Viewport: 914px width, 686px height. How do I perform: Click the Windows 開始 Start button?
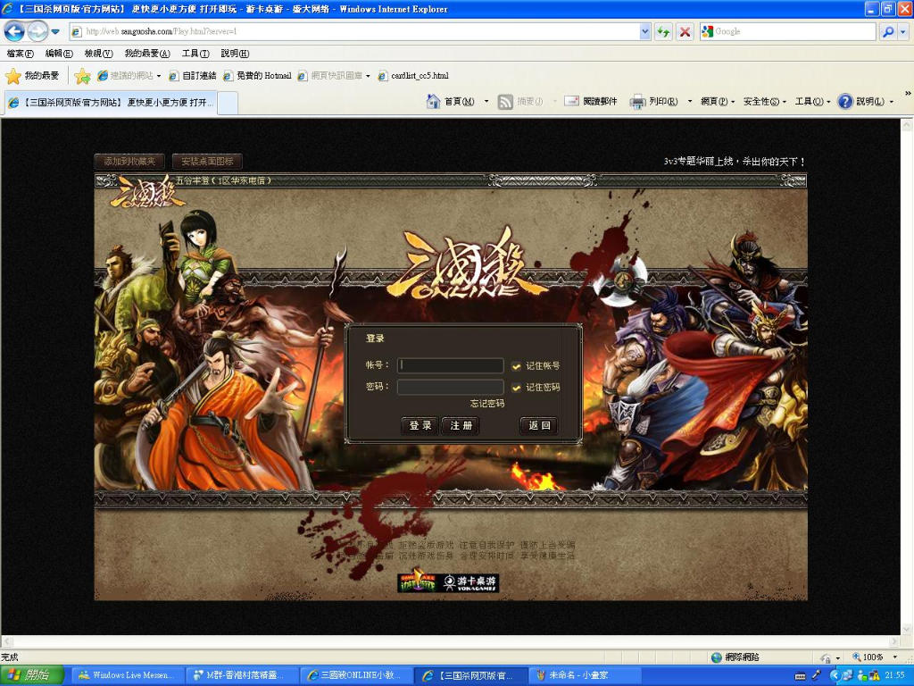pyautogui.click(x=32, y=675)
